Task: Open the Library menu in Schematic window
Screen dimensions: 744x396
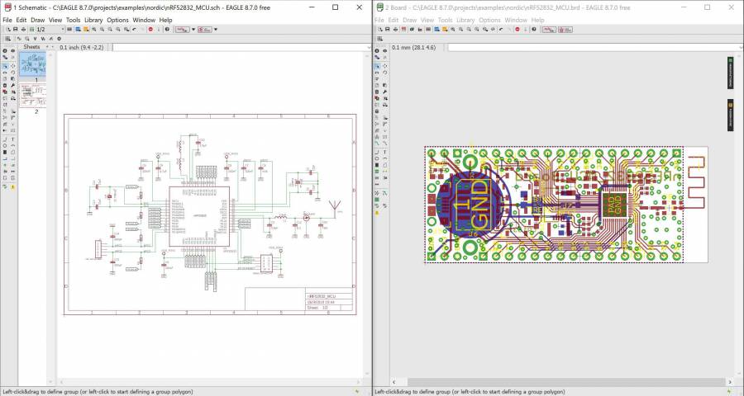Action: [94, 20]
